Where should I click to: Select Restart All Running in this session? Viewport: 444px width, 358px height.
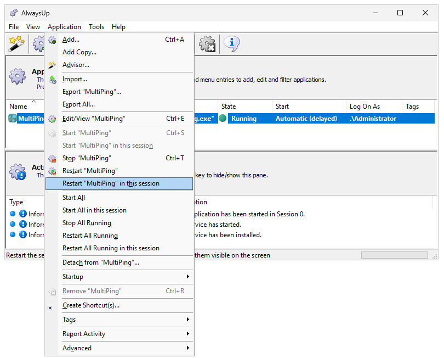[119, 249]
